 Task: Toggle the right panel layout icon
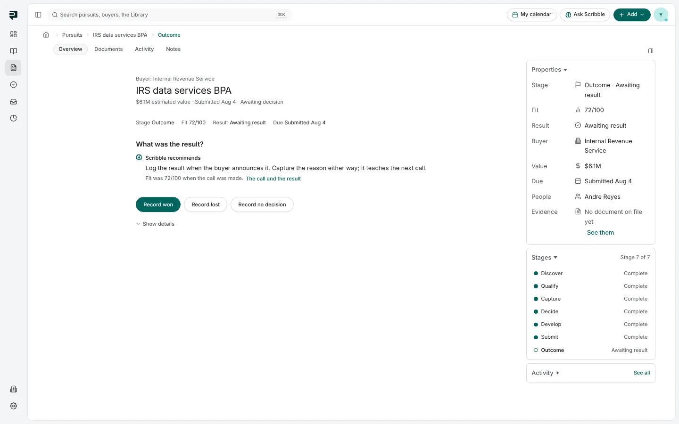651,51
